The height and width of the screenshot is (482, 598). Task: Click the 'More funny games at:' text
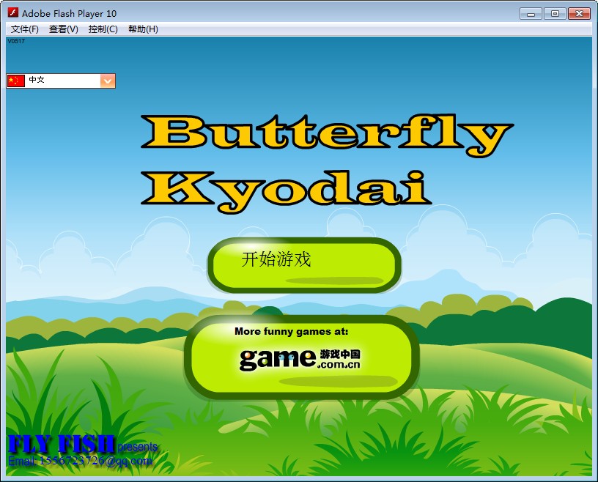point(291,331)
